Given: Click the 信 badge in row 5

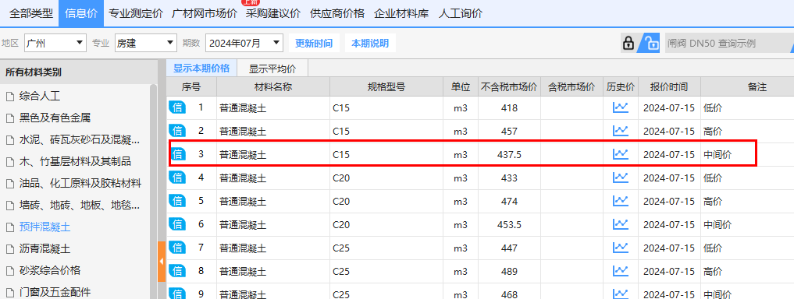Looking at the screenshot, I should click(x=177, y=201).
